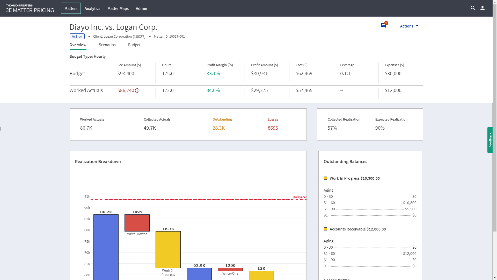This screenshot has height=280, width=497.
Task: Click the scrollbar down arrow
Action: [495, 278]
